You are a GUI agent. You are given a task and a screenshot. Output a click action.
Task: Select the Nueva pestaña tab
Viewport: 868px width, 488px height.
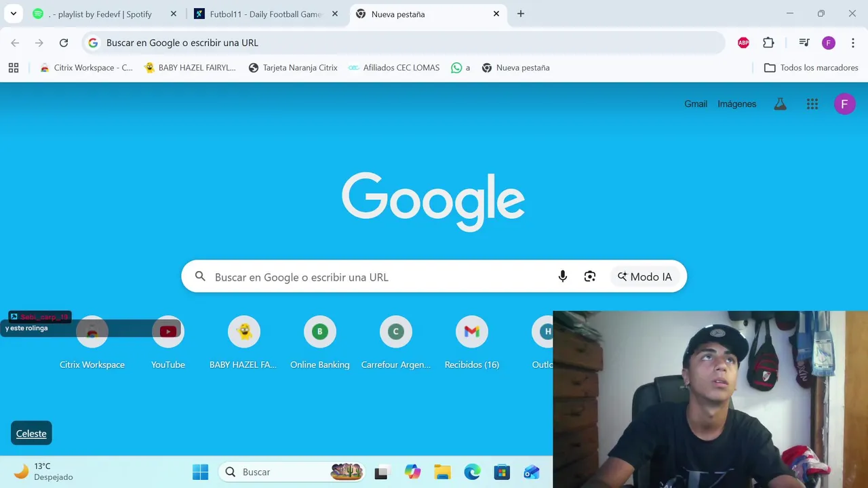pos(429,14)
